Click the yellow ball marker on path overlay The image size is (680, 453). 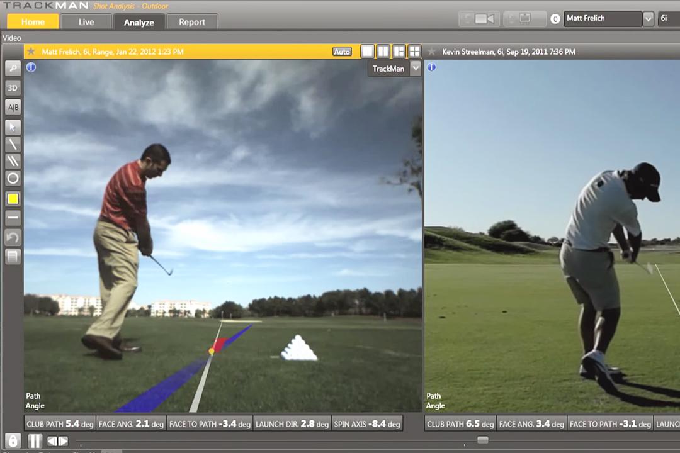click(212, 351)
